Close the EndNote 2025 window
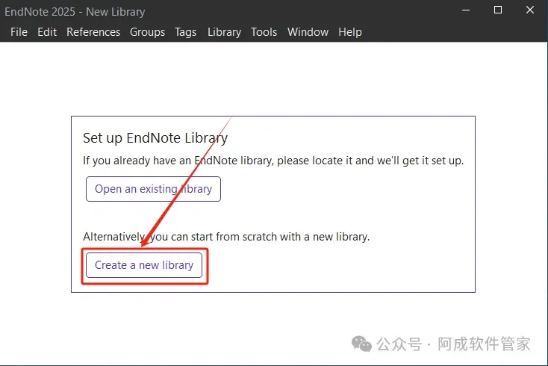This screenshot has width=548, height=366. (530, 10)
